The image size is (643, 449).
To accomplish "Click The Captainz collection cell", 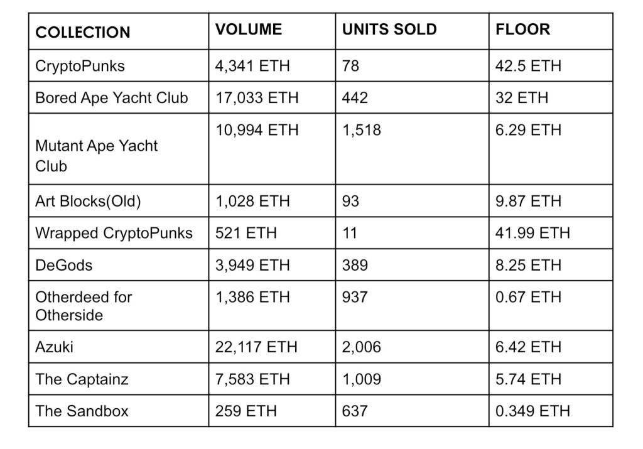I will coord(82,379).
